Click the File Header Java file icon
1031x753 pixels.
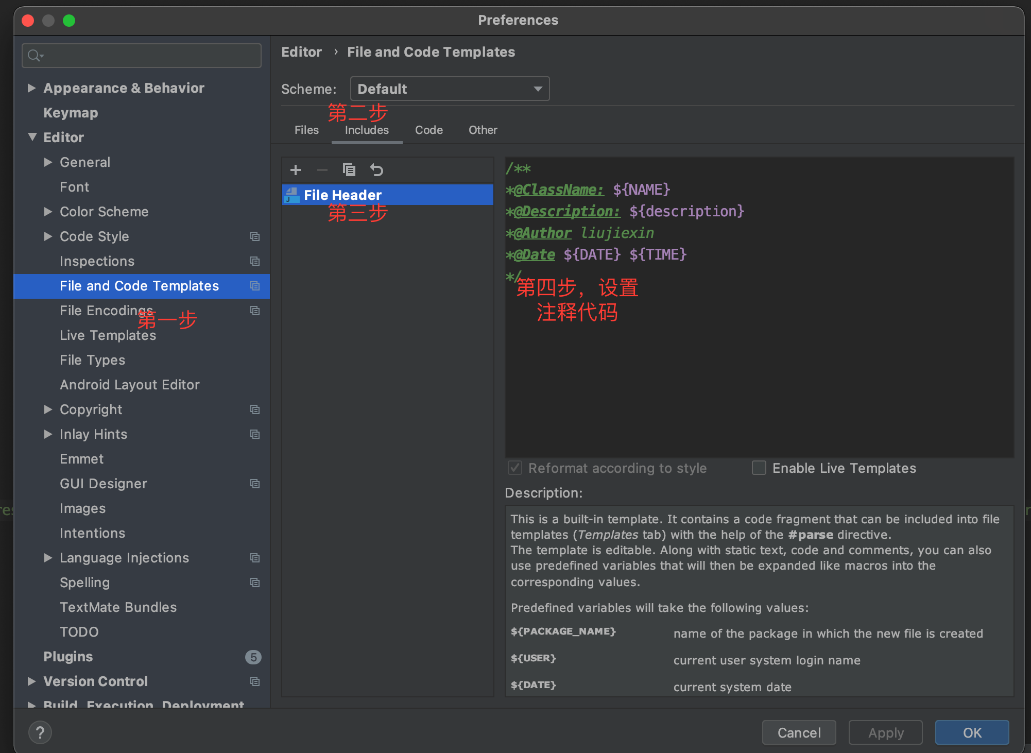[x=292, y=195]
